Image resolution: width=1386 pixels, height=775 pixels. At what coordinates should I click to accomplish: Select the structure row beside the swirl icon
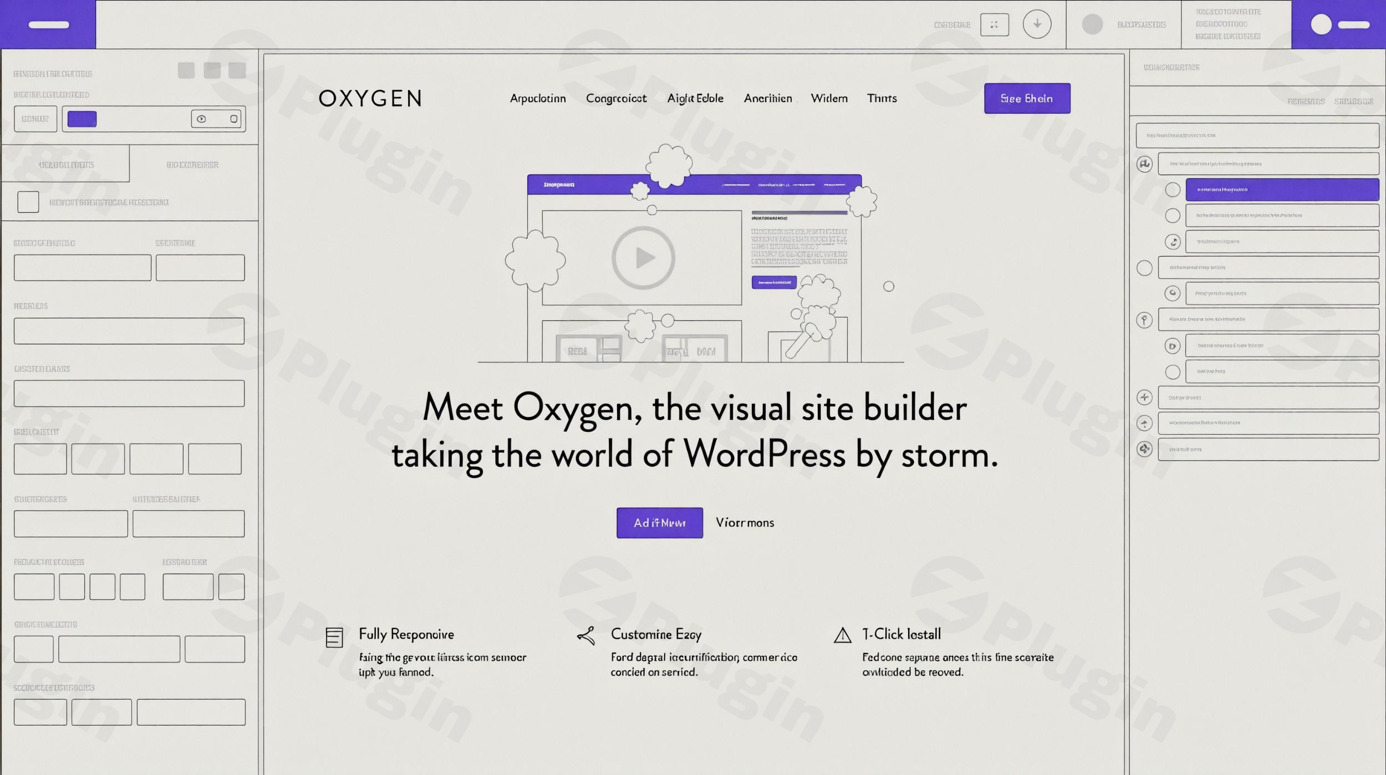tap(1282, 242)
